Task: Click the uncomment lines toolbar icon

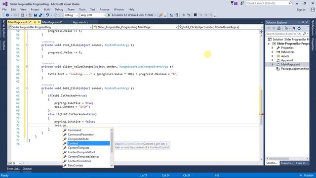Action: coord(189,15)
